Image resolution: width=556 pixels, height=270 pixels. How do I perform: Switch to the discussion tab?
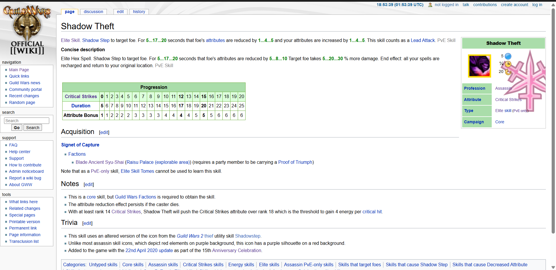click(93, 12)
